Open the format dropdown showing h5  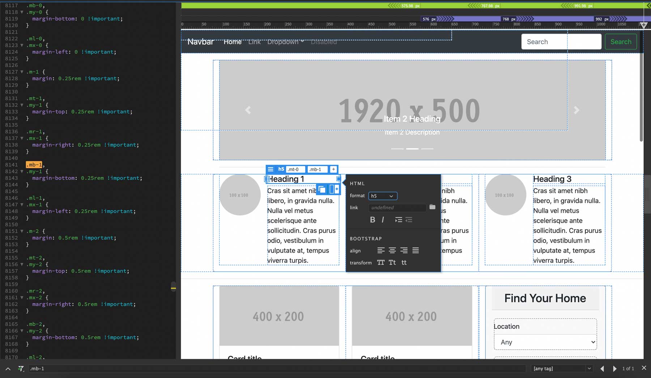383,196
